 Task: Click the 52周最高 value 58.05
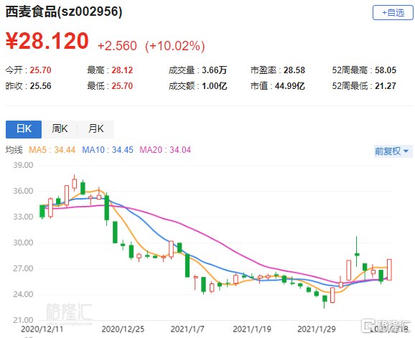tap(386, 70)
